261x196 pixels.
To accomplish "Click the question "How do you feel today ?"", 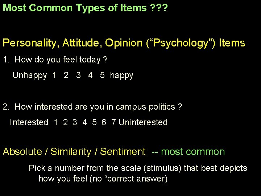I will pos(55,60).
